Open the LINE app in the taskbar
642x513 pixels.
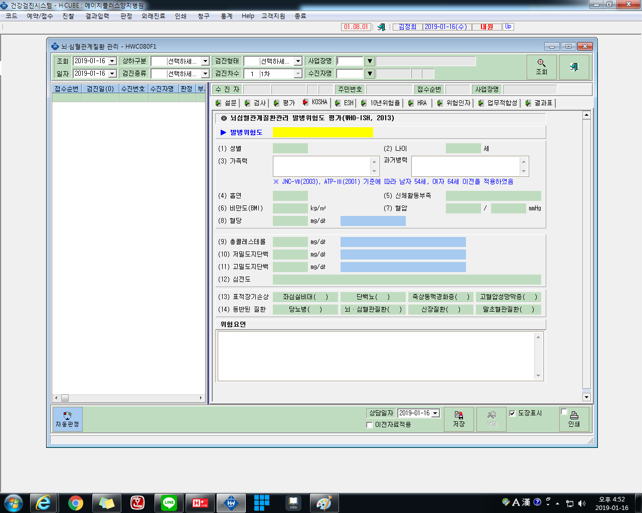(169, 502)
